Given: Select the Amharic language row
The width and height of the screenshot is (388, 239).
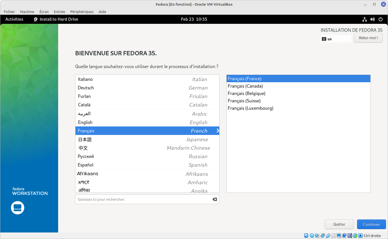Looking at the screenshot, I should coord(147,182).
